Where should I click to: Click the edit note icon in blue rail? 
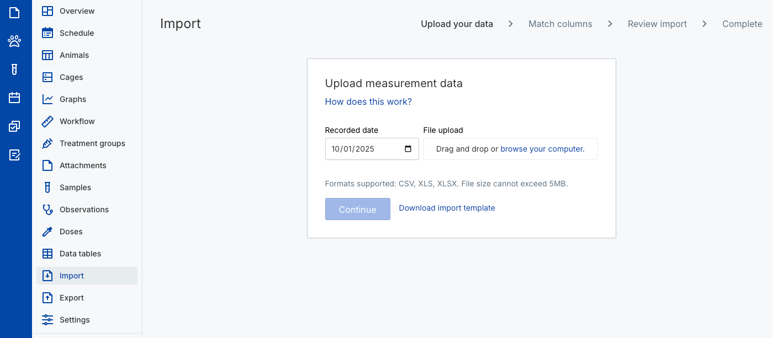[14, 155]
